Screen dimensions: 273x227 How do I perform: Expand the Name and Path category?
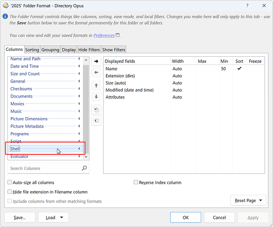click(79, 59)
